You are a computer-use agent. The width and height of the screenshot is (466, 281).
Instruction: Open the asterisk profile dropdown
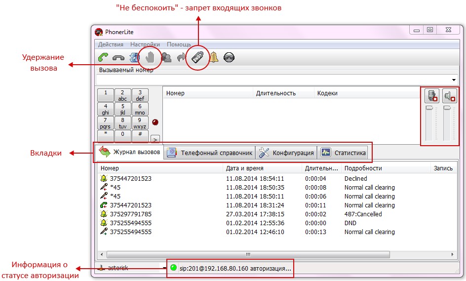click(164, 268)
